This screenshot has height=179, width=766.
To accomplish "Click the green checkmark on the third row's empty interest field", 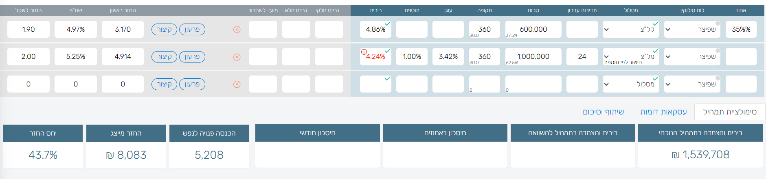I will pyautogui.click(x=387, y=78).
